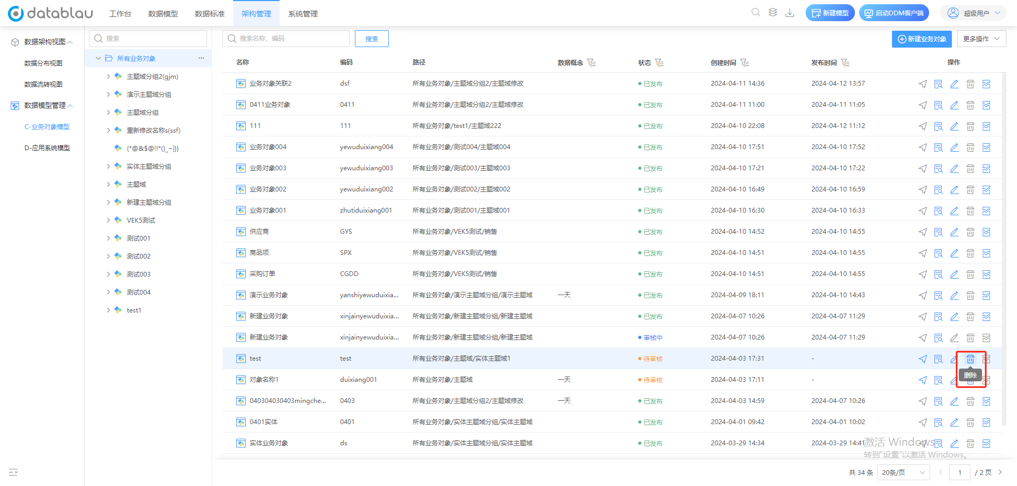Open the layers stack icon in header

[x=773, y=12]
